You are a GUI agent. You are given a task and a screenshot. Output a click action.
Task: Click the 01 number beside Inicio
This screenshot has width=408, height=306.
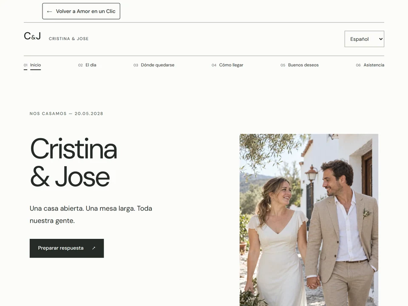pos(25,65)
